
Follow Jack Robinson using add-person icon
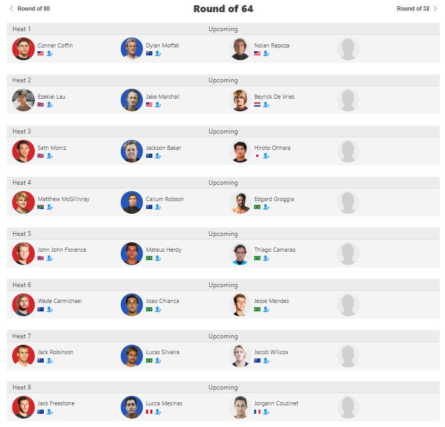pos(50,360)
